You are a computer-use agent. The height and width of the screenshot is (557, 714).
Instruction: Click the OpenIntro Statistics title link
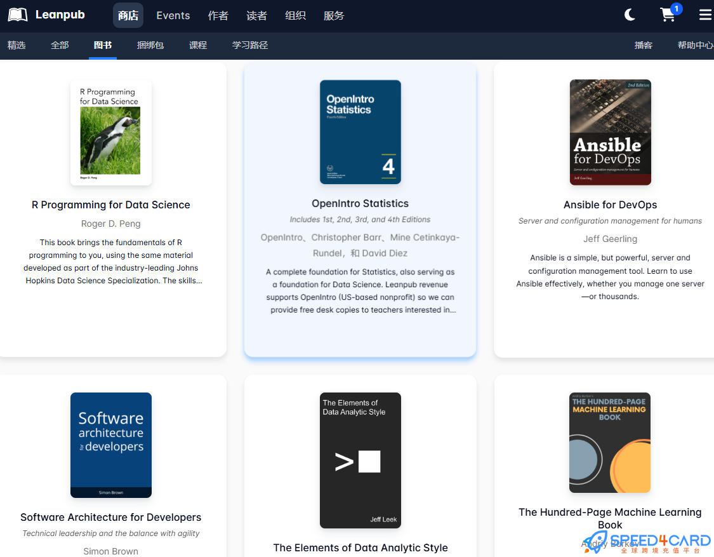coord(360,203)
